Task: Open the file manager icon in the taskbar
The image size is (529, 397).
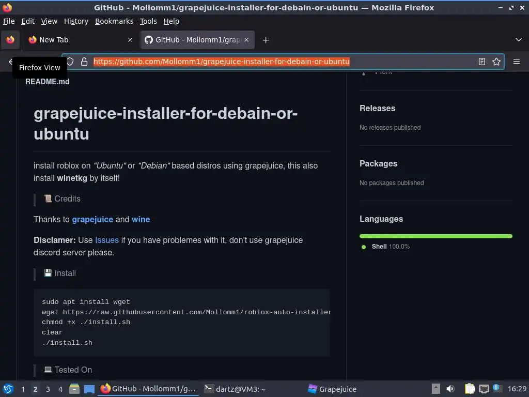Action: coord(74,389)
